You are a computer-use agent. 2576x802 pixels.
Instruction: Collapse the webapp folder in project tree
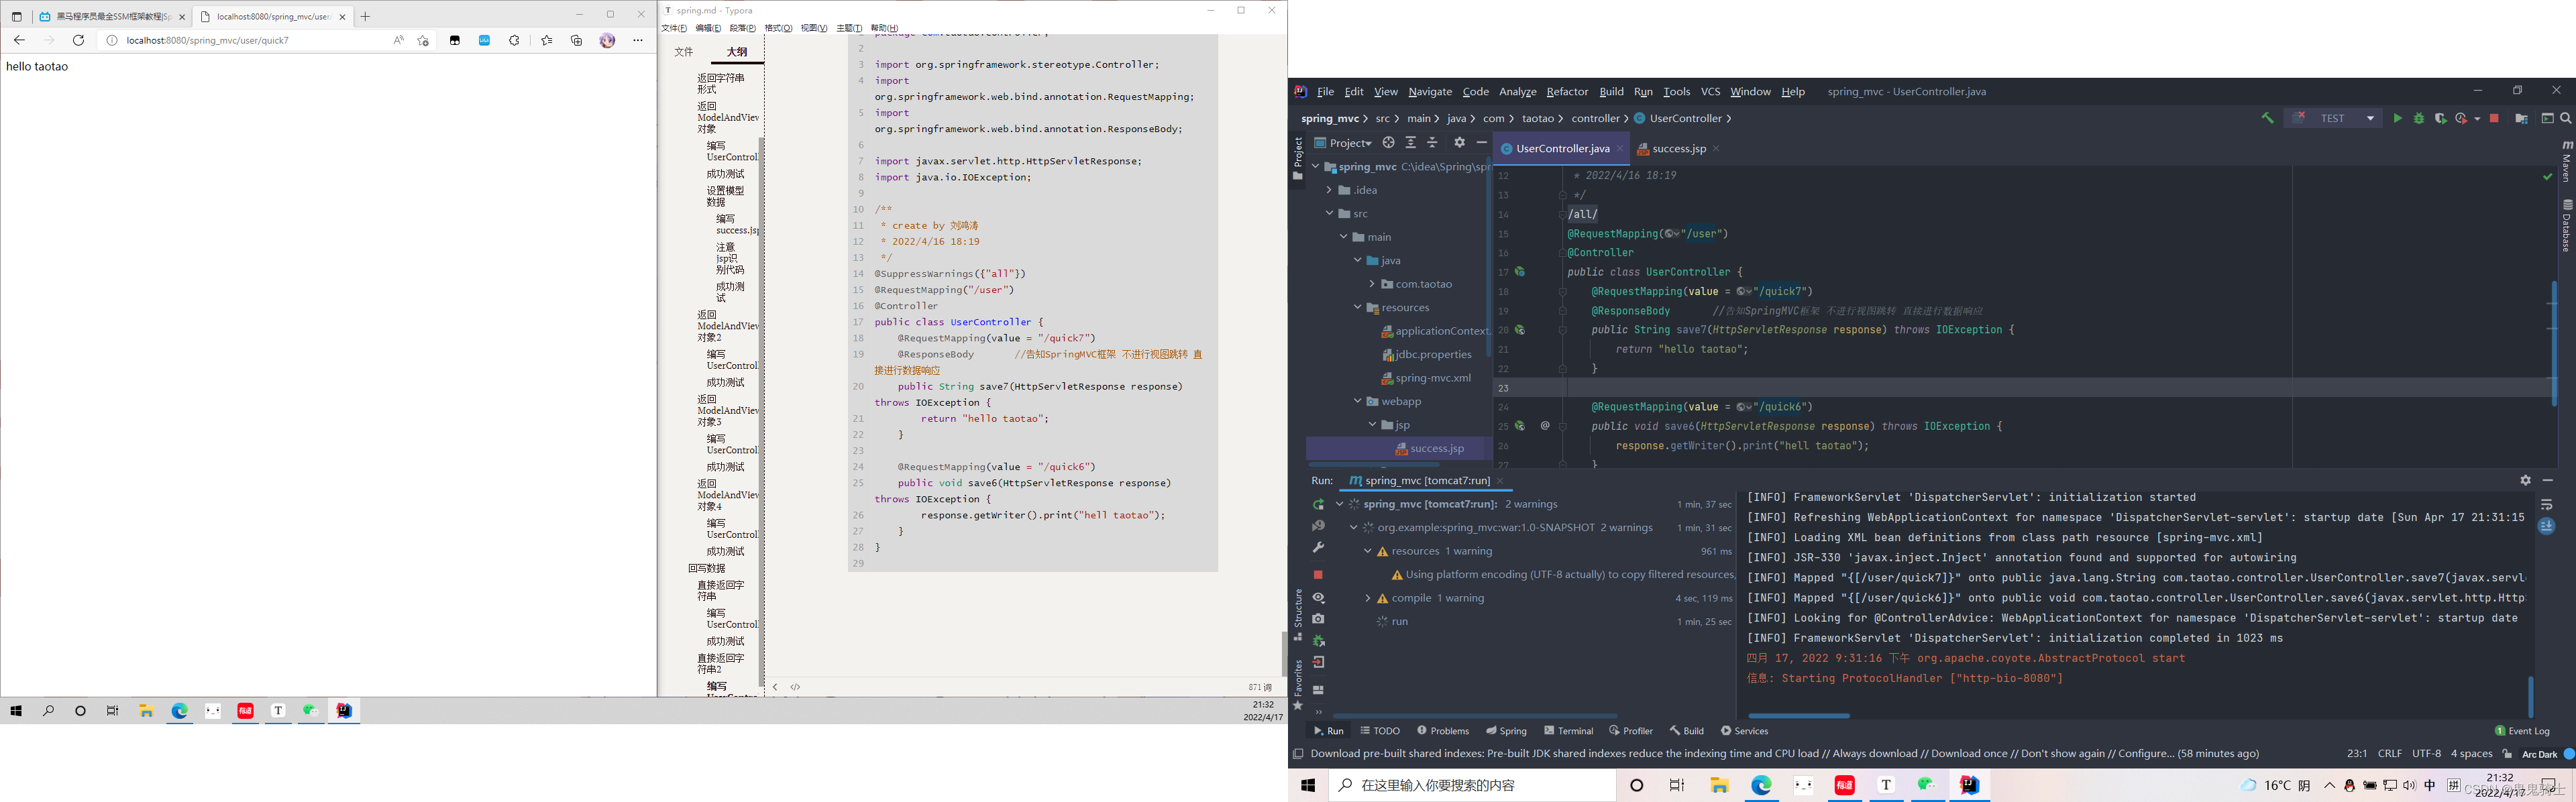click(1357, 401)
